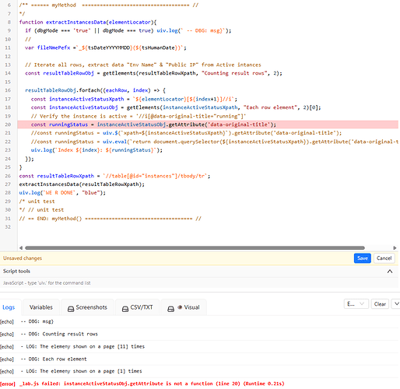The image size is (400, 389).
Task: Open the CSV/TXT tab
Action: (x=137, y=307)
